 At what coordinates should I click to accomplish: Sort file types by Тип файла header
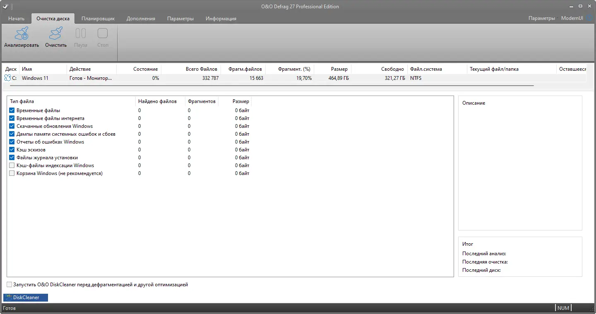pos(72,101)
